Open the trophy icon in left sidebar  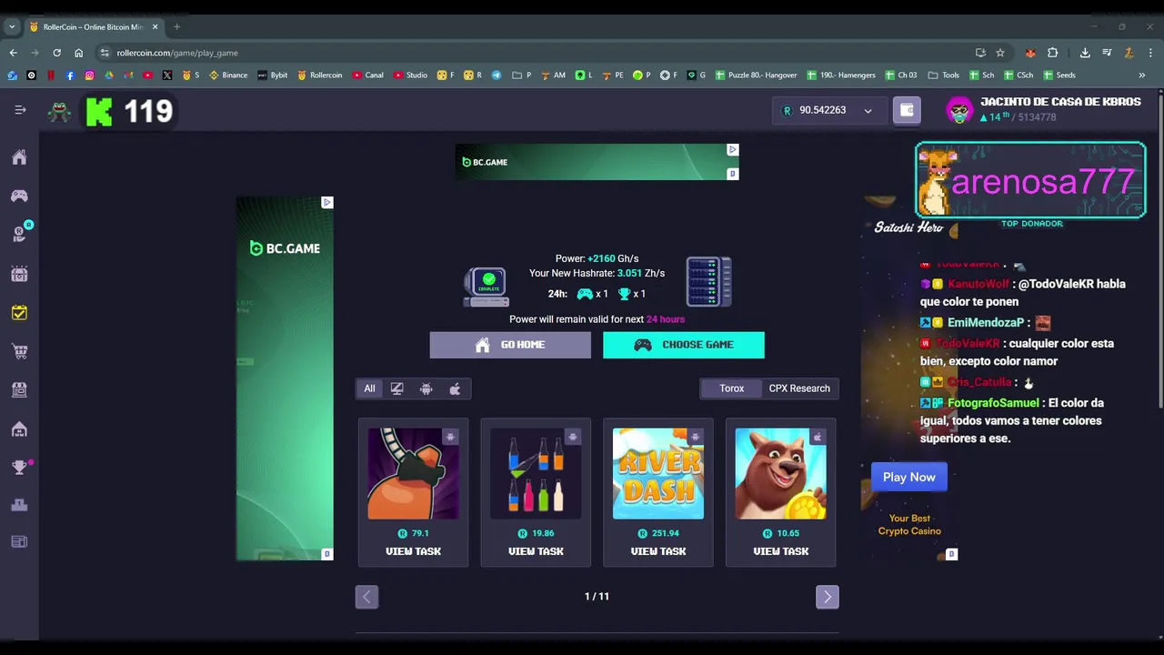tap(19, 467)
